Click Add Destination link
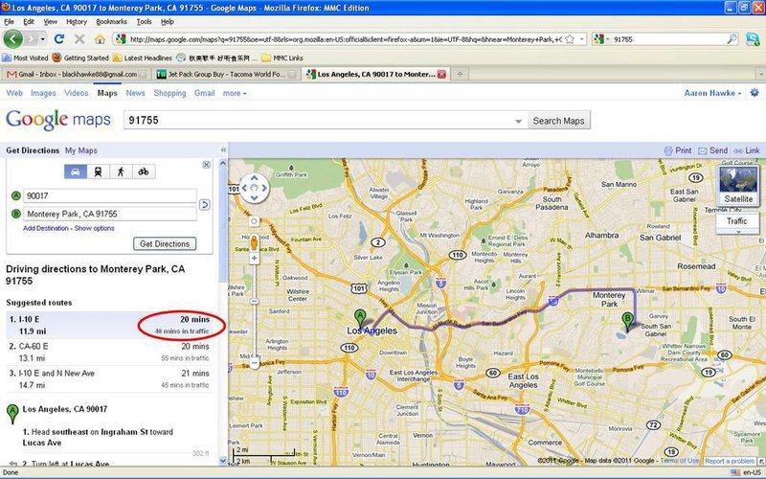The width and height of the screenshot is (766, 479). click(x=45, y=228)
